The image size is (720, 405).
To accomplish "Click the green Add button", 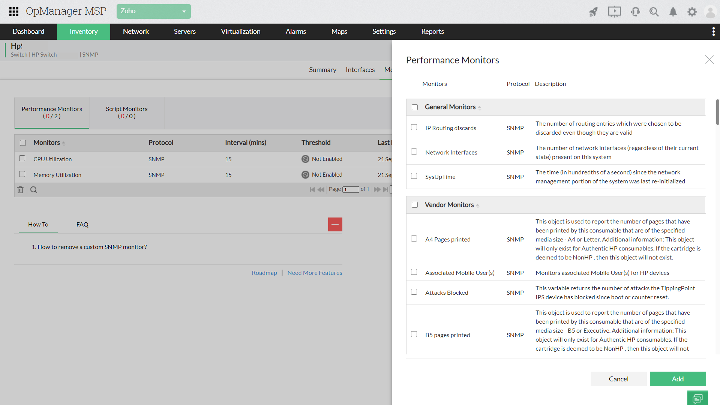I will coord(678,379).
